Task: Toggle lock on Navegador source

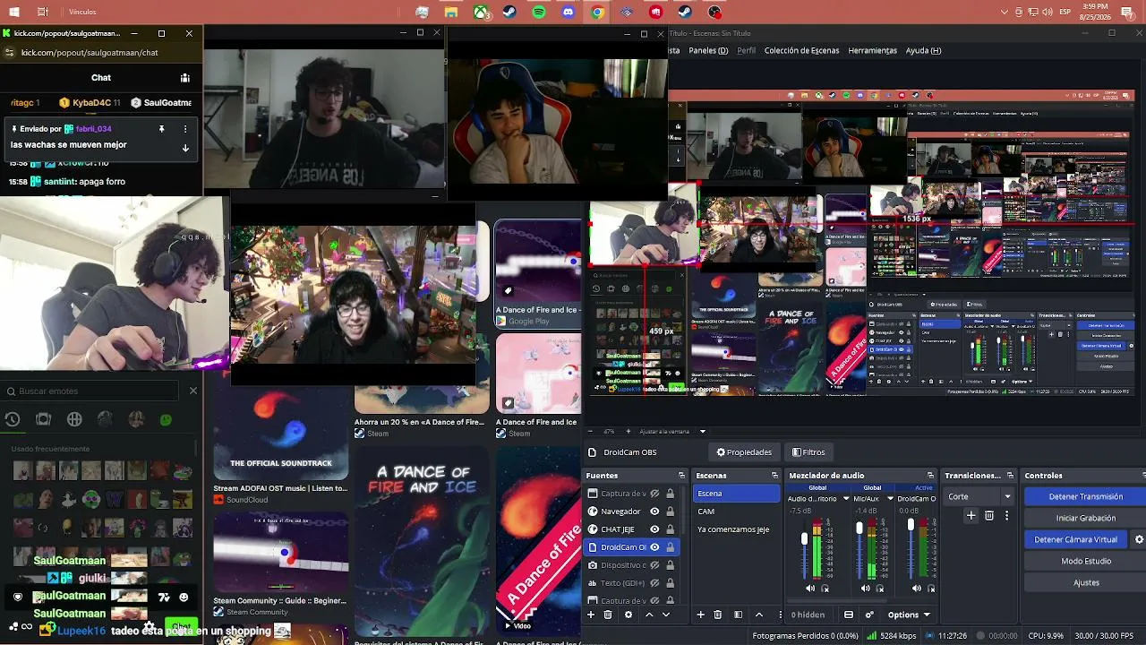Action: 670,512
